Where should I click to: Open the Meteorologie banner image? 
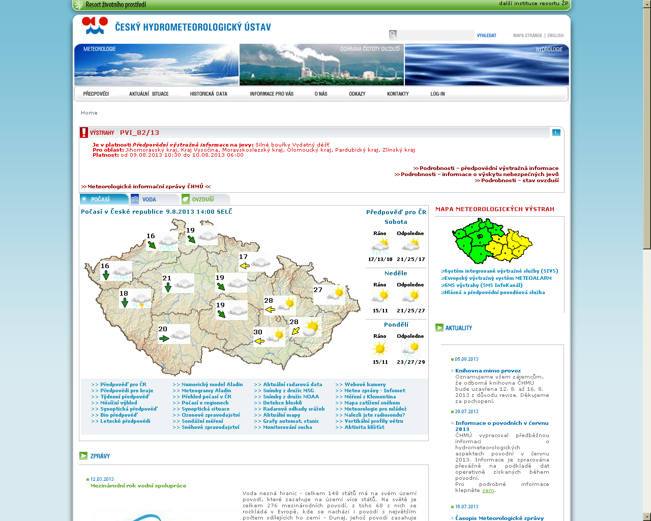tap(156, 65)
